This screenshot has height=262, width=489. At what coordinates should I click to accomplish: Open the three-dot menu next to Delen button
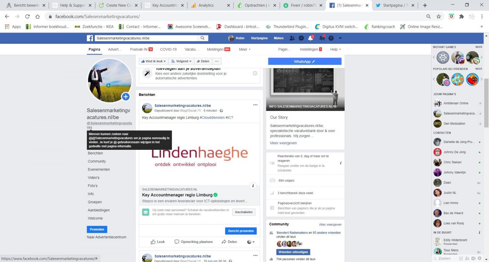pos(217,61)
